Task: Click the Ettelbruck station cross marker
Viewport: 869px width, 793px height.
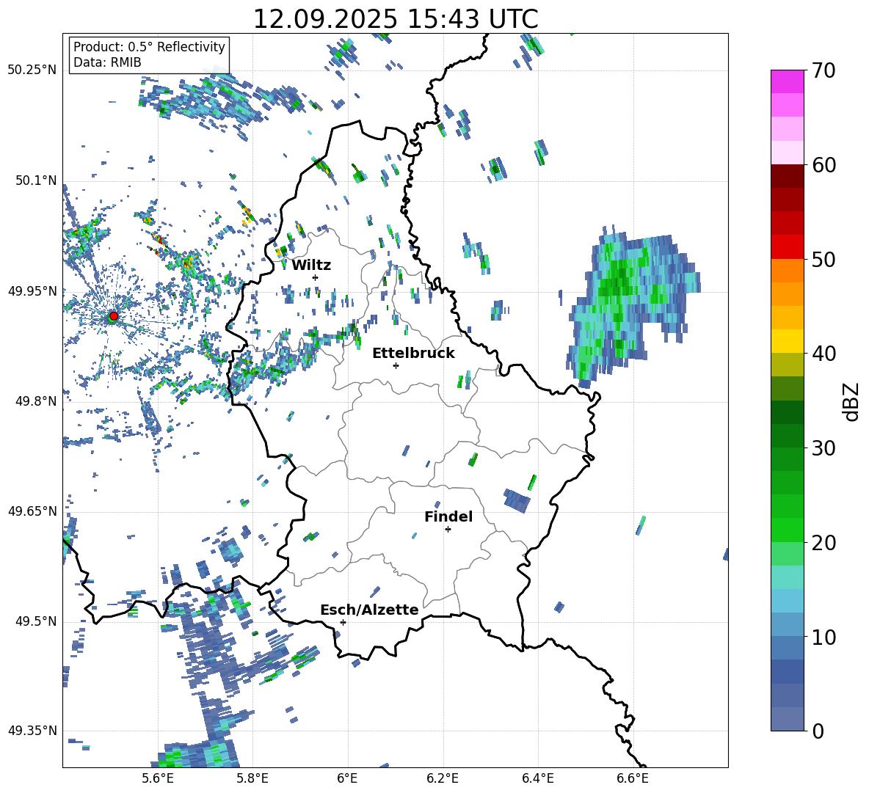Action: click(396, 365)
